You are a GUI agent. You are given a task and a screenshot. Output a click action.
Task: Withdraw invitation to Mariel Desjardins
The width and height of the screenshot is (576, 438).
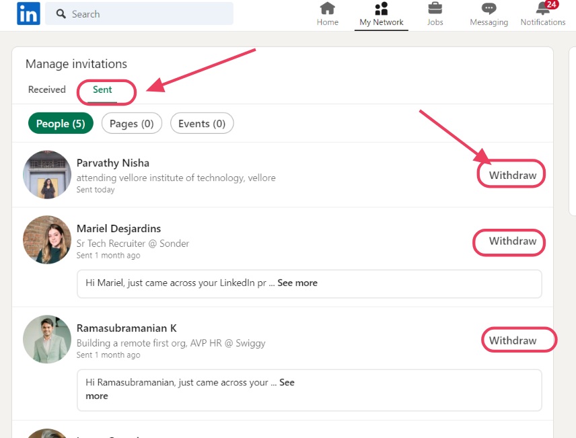(x=513, y=241)
